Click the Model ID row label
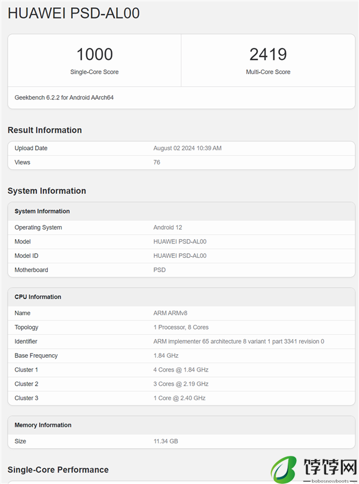Image resolution: width=359 pixels, height=484 pixels. pos(26,256)
